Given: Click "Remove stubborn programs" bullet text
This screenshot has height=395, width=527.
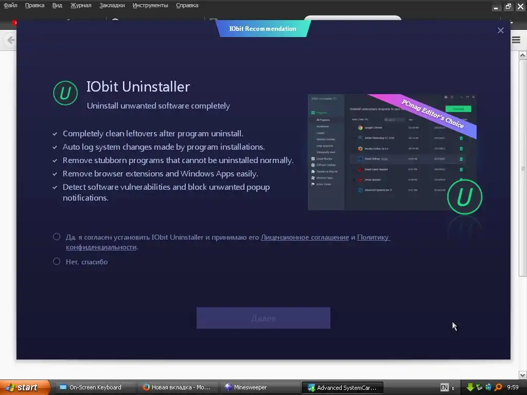Looking at the screenshot, I should click(178, 160).
